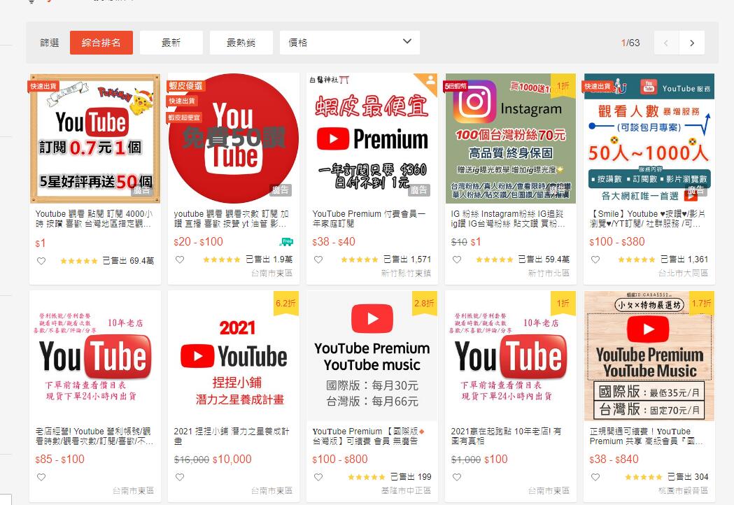Click star rating beside 已售出 304
This screenshot has height=505, width=734.
click(644, 477)
